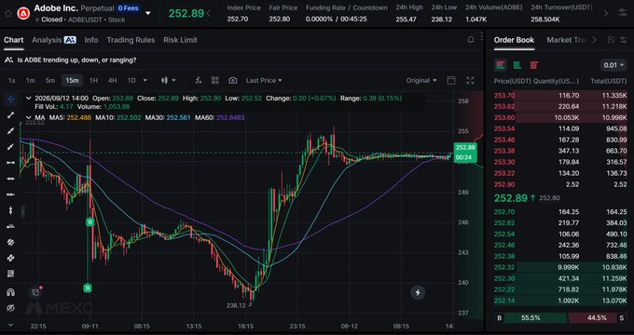Select the 5m time interval
634x335 pixels.
coord(50,80)
